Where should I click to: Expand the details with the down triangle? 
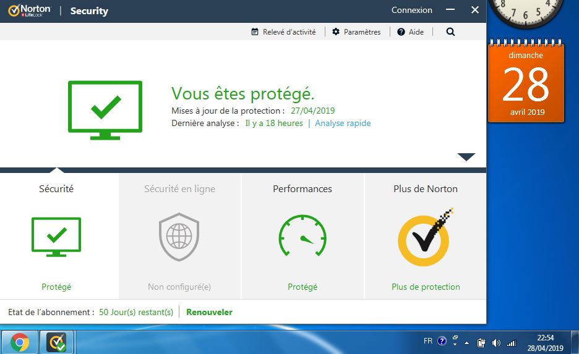click(466, 157)
